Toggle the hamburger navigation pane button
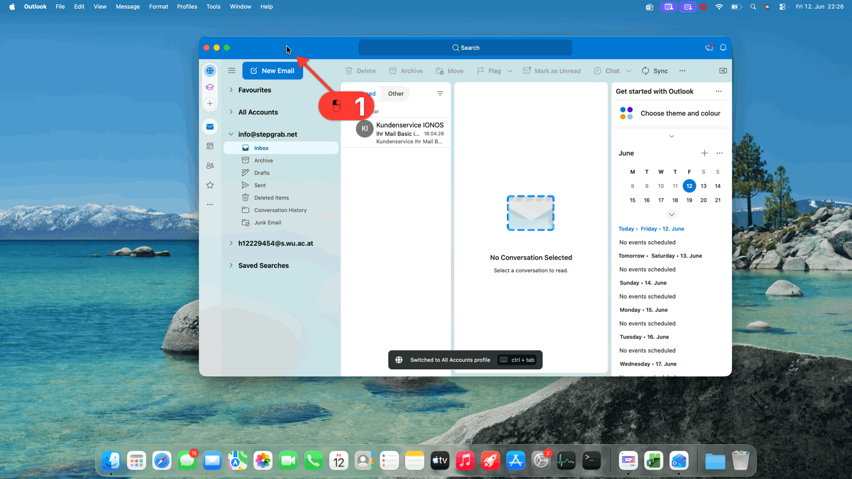The width and height of the screenshot is (852, 479). click(232, 70)
